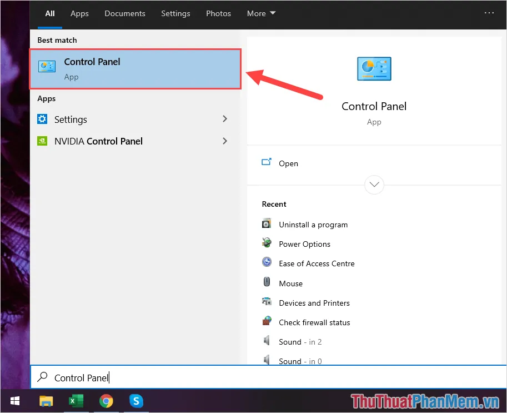Open Uninstall a program recent item
This screenshot has height=413, width=507.
coord(313,224)
